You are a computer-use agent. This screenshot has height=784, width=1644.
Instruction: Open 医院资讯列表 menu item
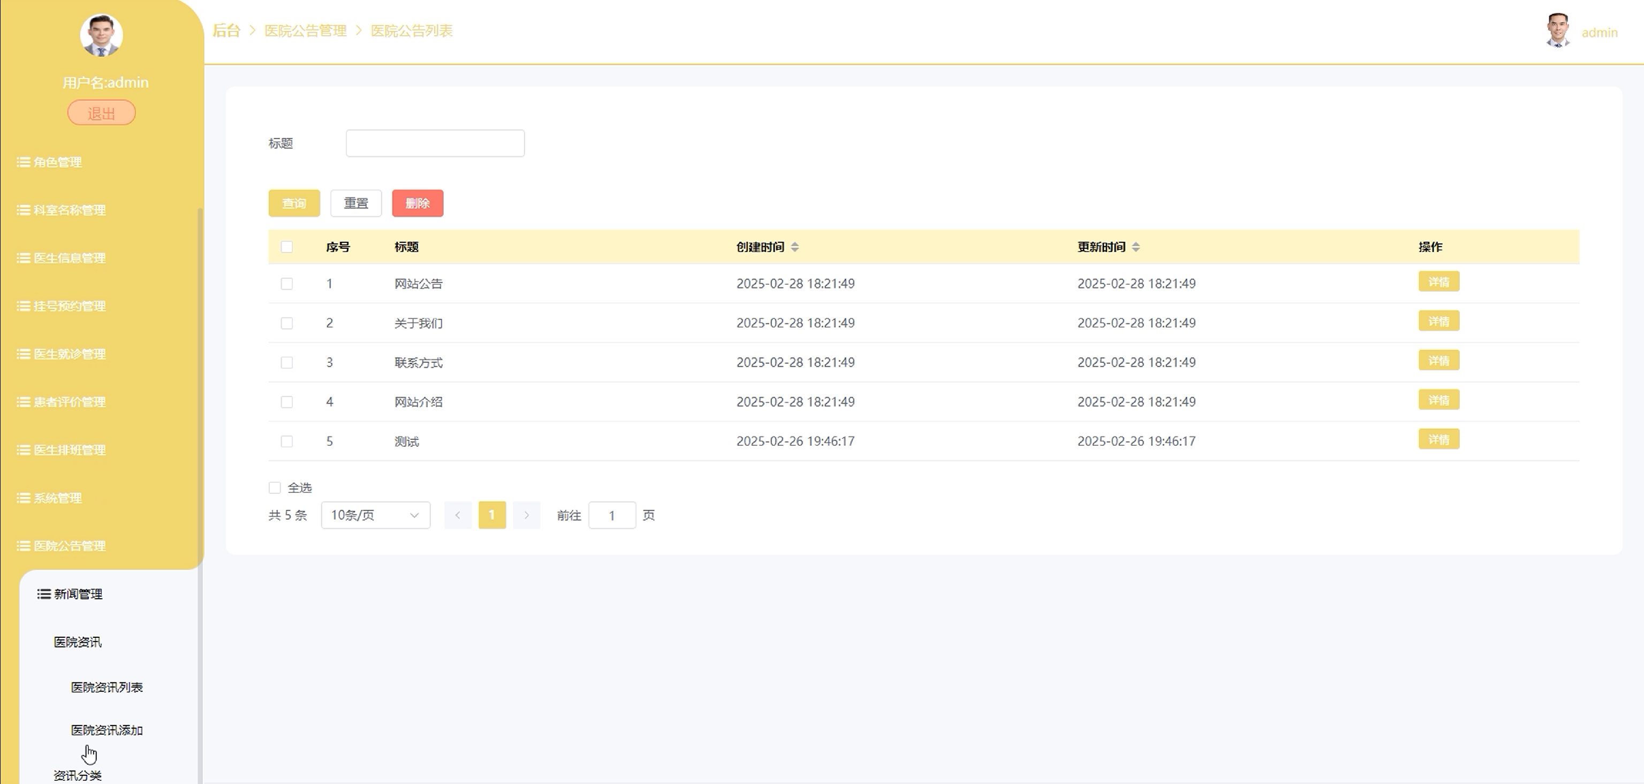click(107, 687)
